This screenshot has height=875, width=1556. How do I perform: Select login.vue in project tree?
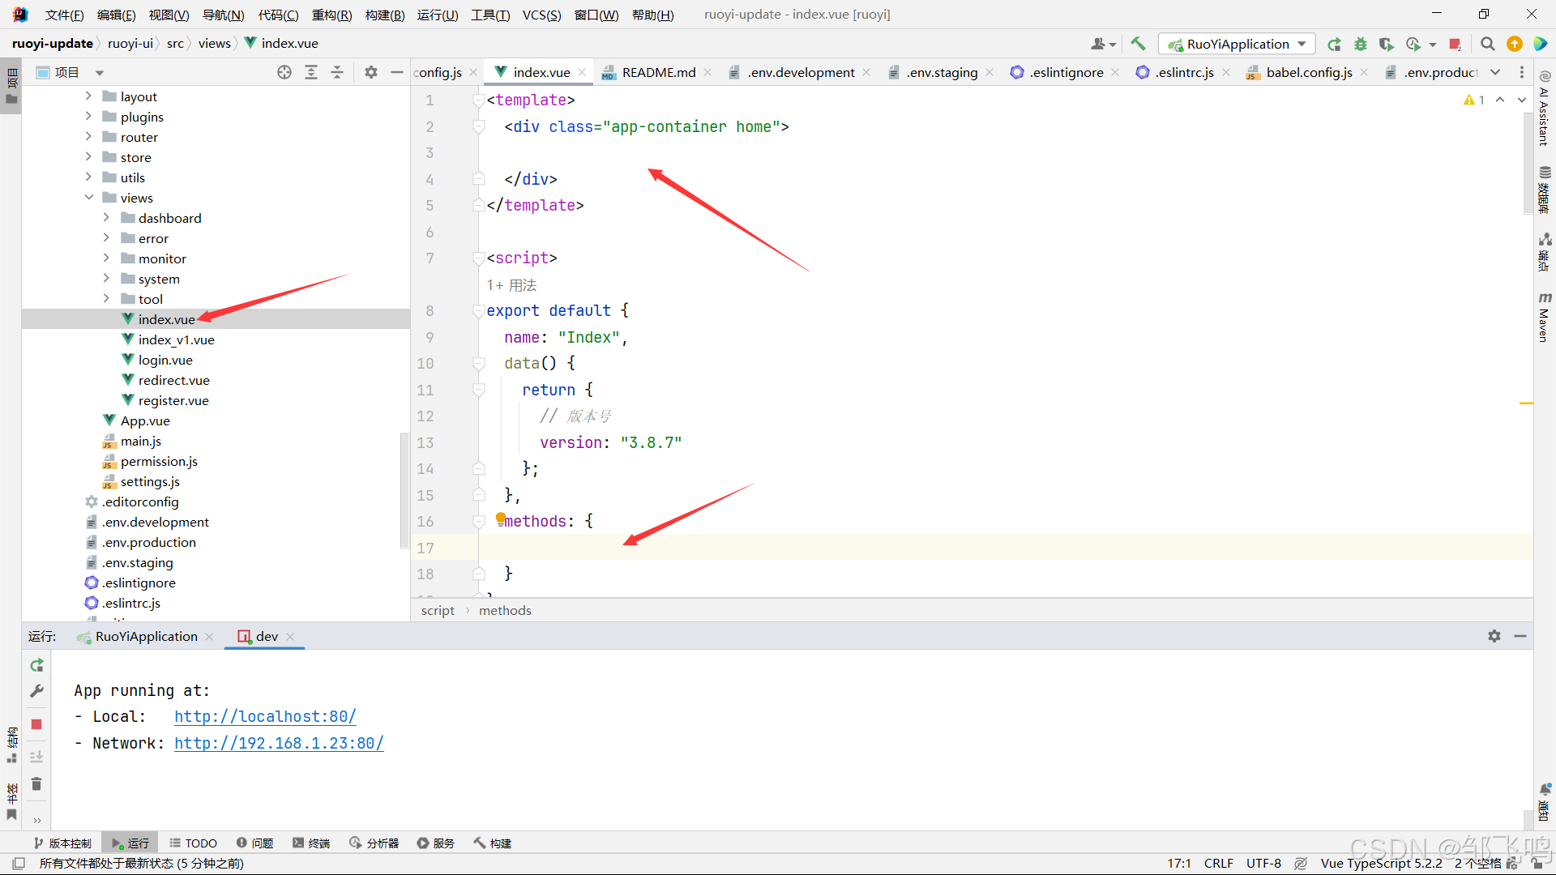[165, 360]
